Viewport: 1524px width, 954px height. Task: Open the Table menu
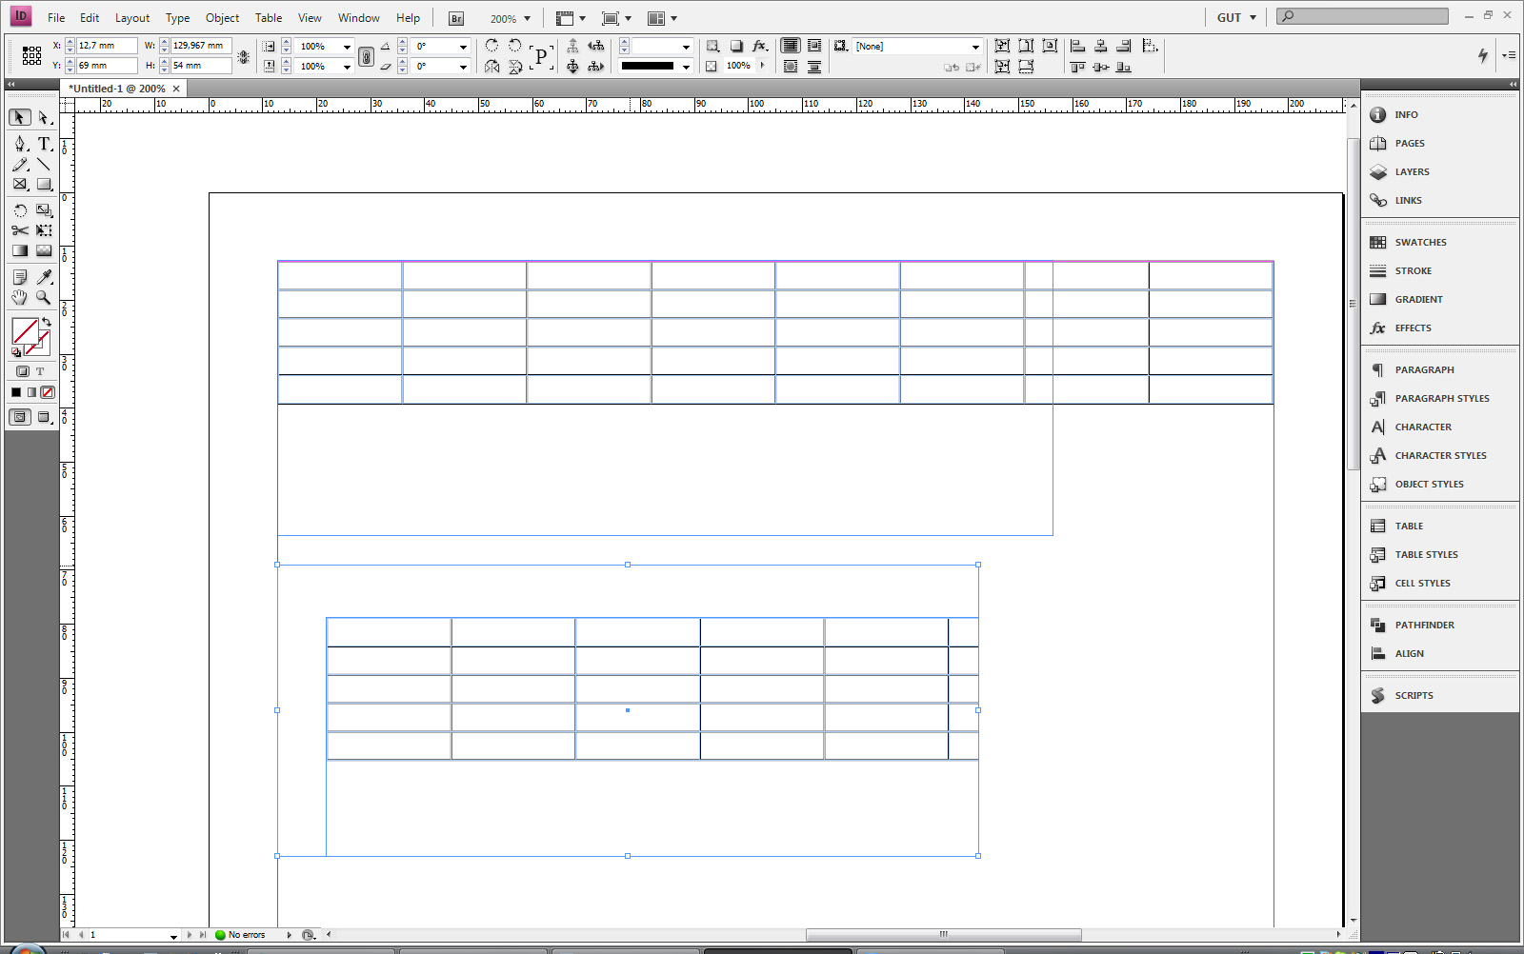269,18
